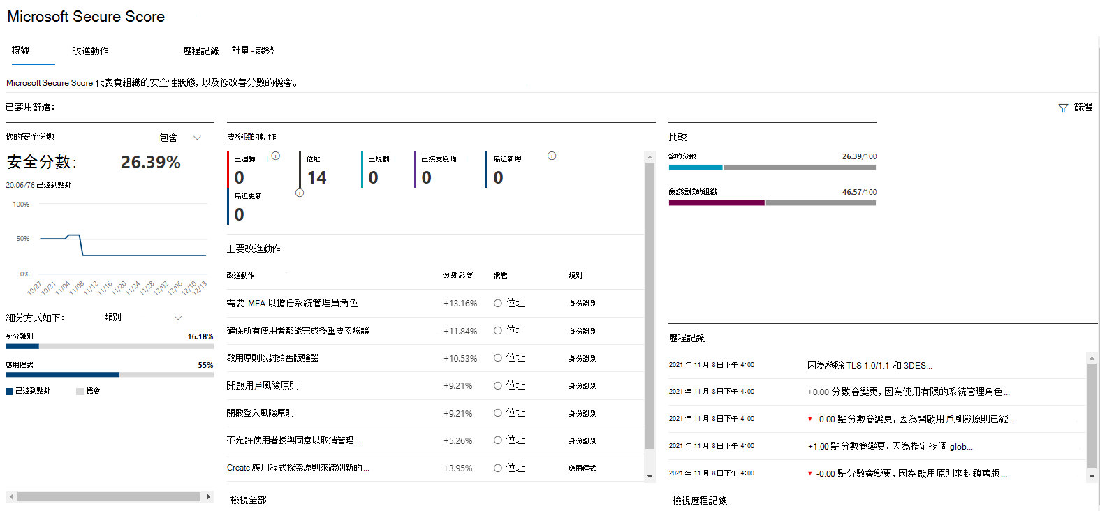Click the +13.16% score impact value
This screenshot has width=1100, height=511.
point(460,304)
